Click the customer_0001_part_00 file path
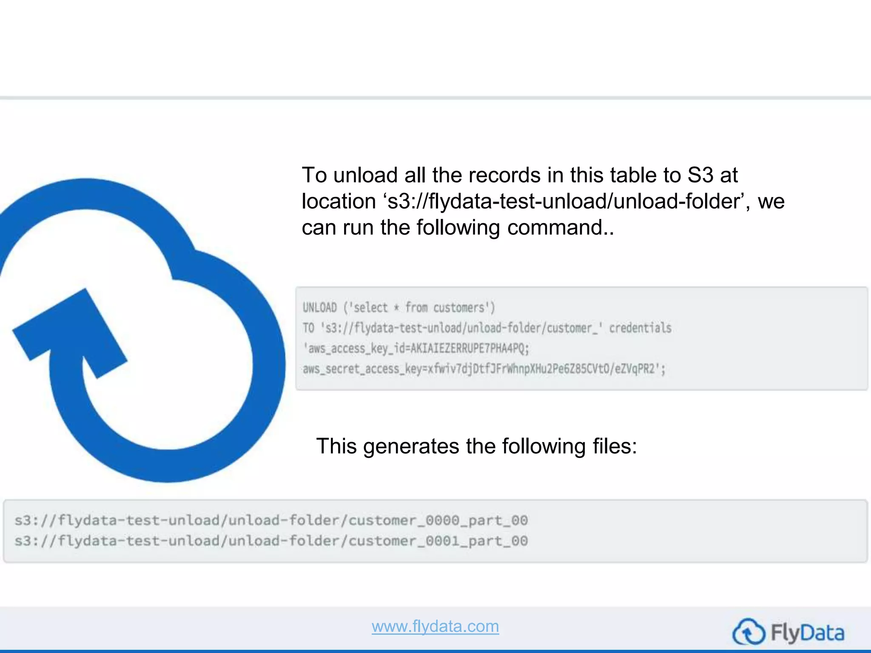 [x=271, y=541]
